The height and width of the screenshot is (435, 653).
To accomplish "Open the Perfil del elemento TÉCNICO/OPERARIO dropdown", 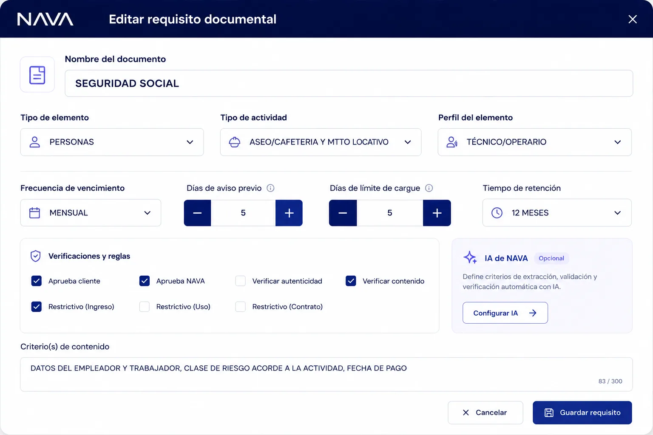I will (x=535, y=142).
